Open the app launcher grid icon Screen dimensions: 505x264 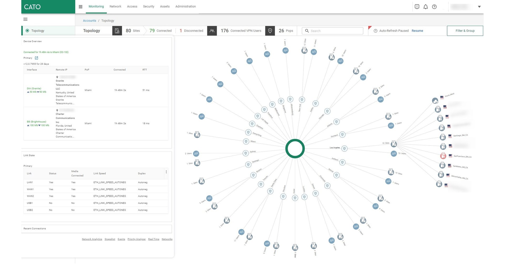click(80, 6)
